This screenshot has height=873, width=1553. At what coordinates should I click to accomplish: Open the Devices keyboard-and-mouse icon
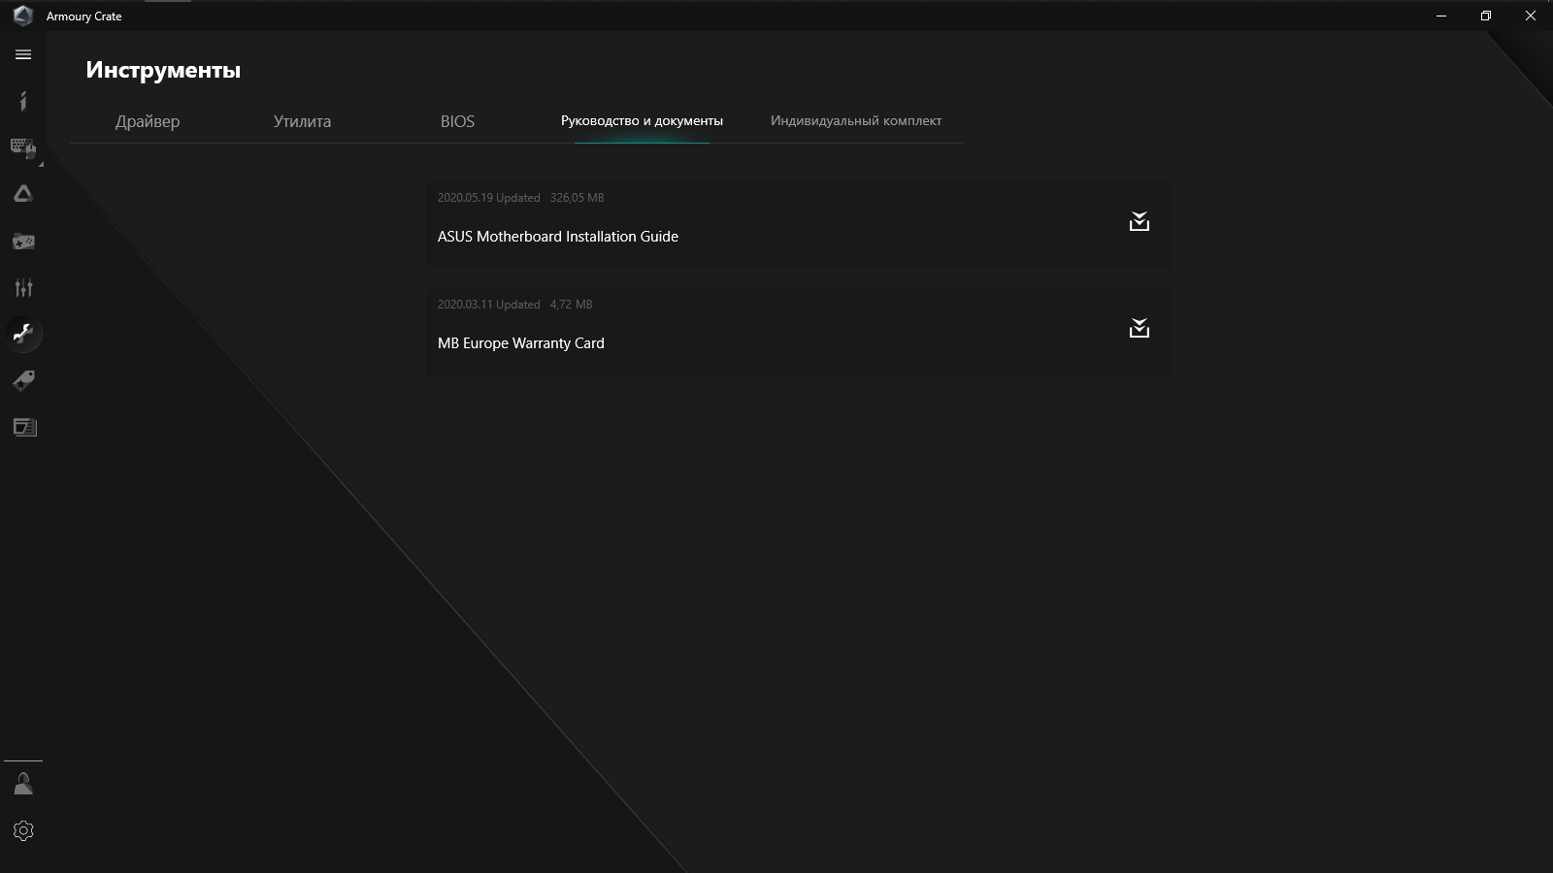pos(23,147)
